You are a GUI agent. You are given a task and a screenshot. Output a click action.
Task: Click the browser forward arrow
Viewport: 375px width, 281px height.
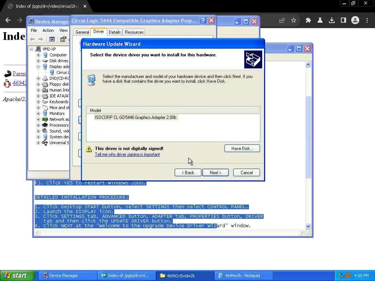click(x=20, y=20)
